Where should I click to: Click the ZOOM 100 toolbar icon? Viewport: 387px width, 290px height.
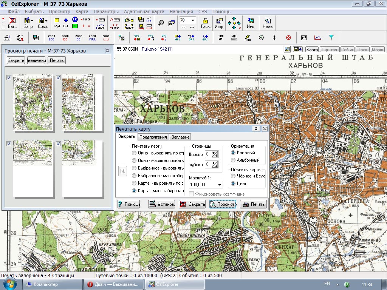[65, 37]
